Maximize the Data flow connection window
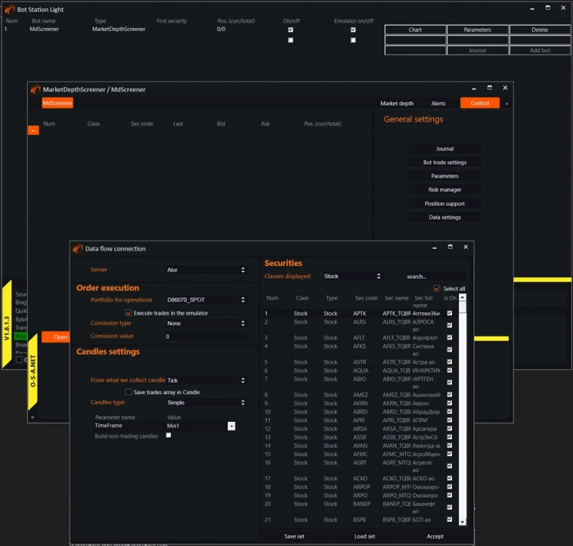 click(x=450, y=247)
